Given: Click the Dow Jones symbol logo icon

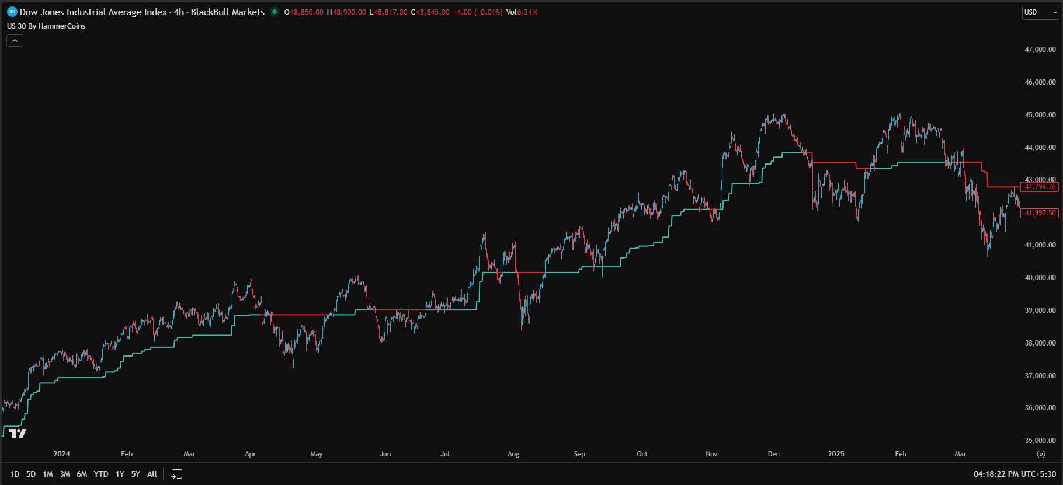Looking at the screenshot, I should pyautogui.click(x=12, y=12).
